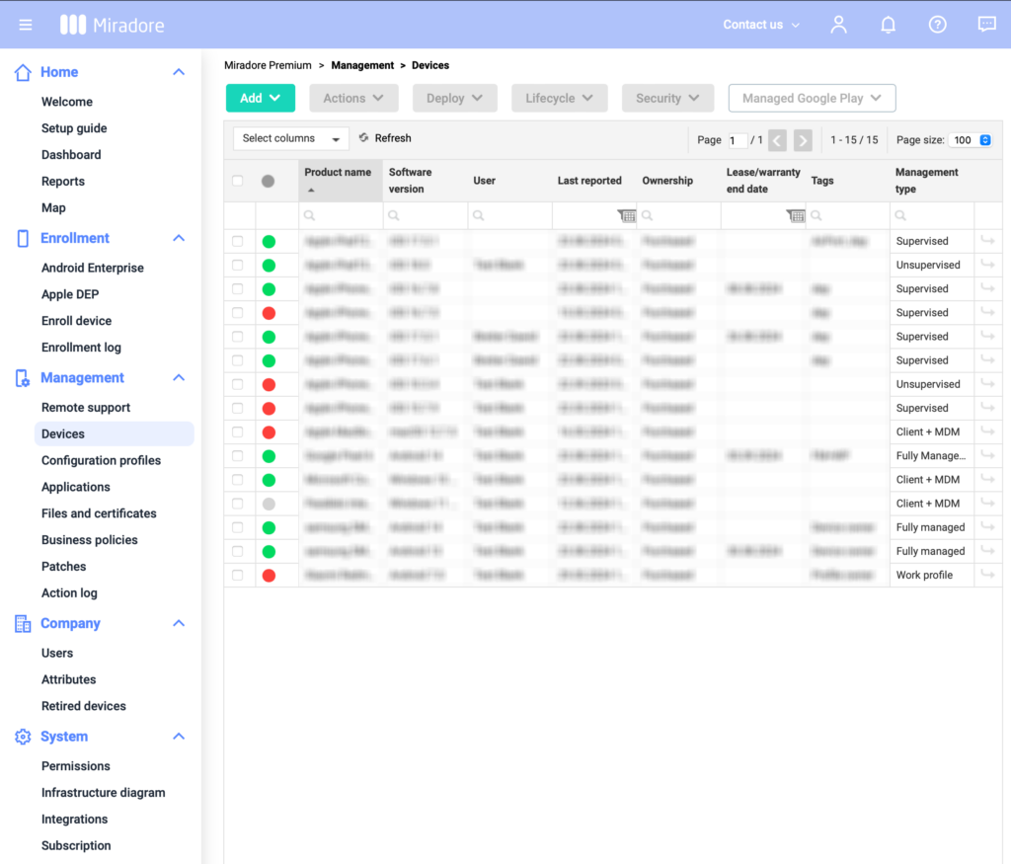Open the hamburger menu icon
The height and width of the screenshot is (864, 1011).
26,25
